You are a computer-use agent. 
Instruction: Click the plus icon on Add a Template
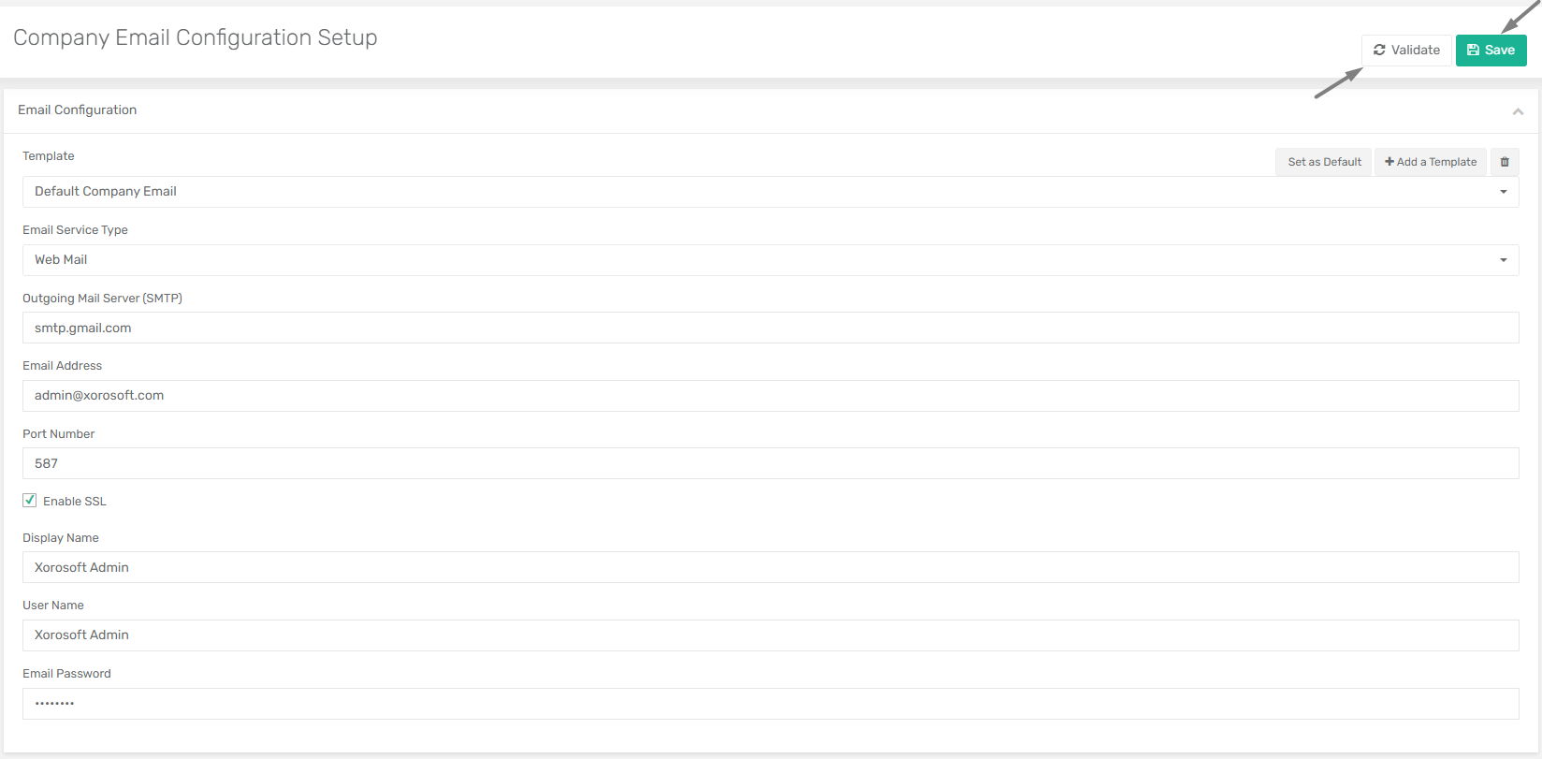[x=1389, y=162]
